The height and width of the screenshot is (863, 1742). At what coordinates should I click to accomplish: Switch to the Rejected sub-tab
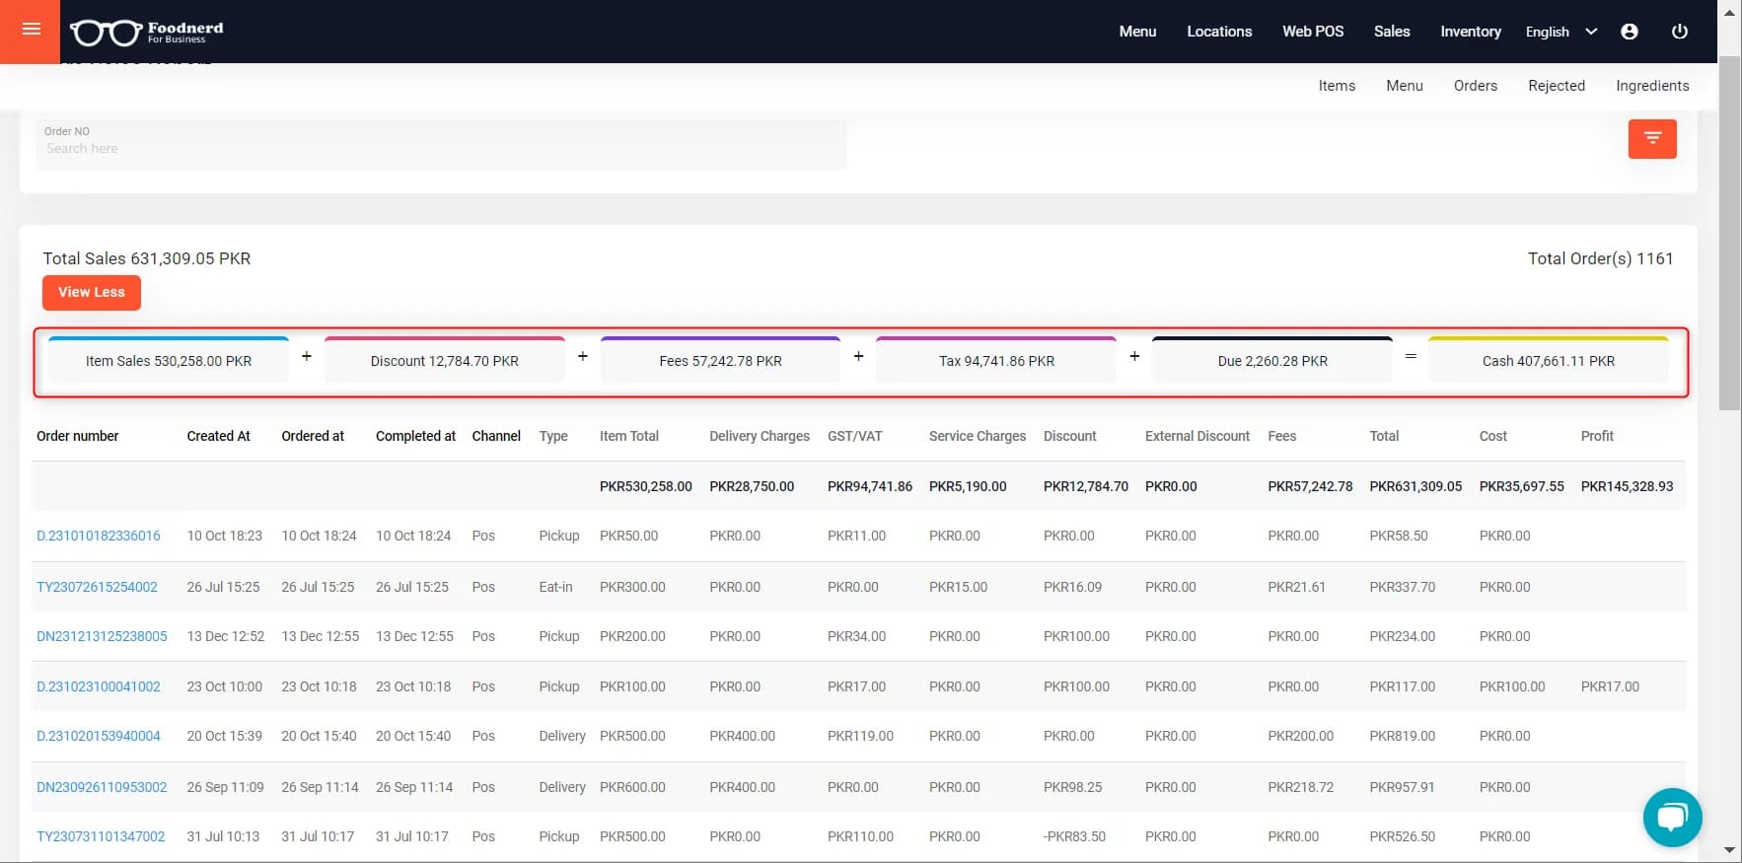tap(1557, 86)
